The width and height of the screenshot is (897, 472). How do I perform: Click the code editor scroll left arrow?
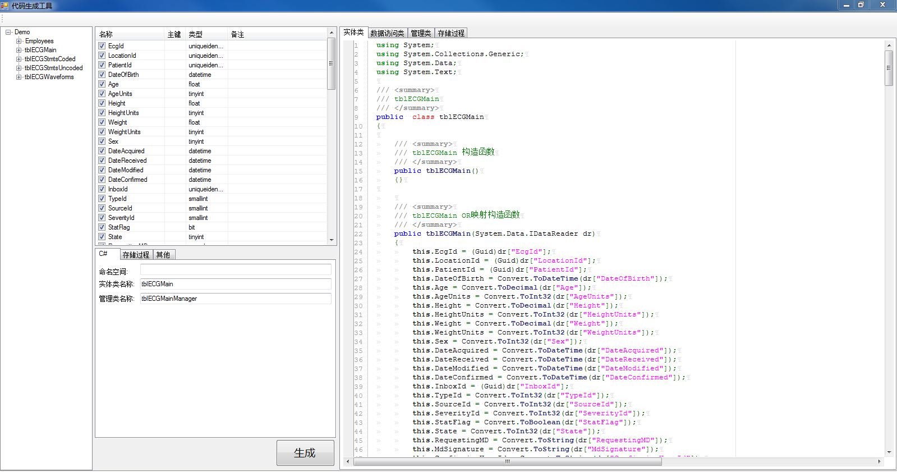(348, 461)
